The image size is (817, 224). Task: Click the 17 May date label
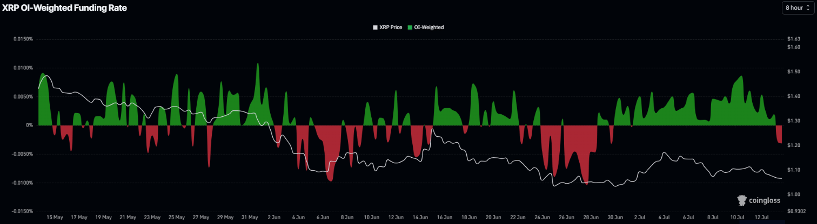coord(79,218)
